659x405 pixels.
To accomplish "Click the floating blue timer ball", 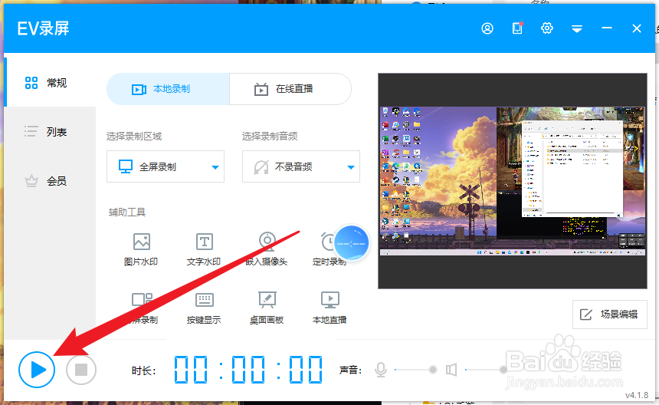I will coord(351,243).
